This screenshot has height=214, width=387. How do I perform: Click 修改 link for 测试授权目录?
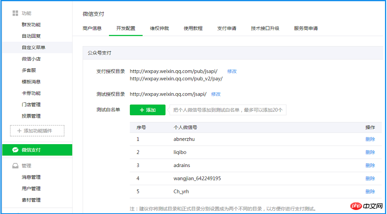click(216, 94)
